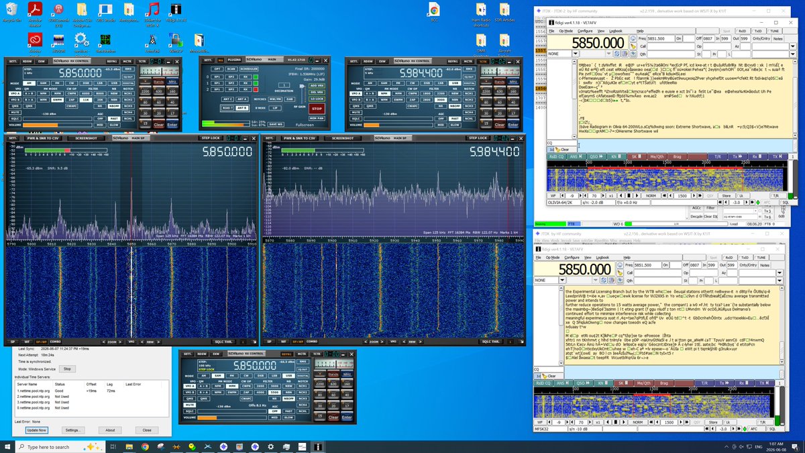This screenshot has width=805, height=453.
Task: Click the green diamond indicator in upper fldigi status bar
Action: 757,202
